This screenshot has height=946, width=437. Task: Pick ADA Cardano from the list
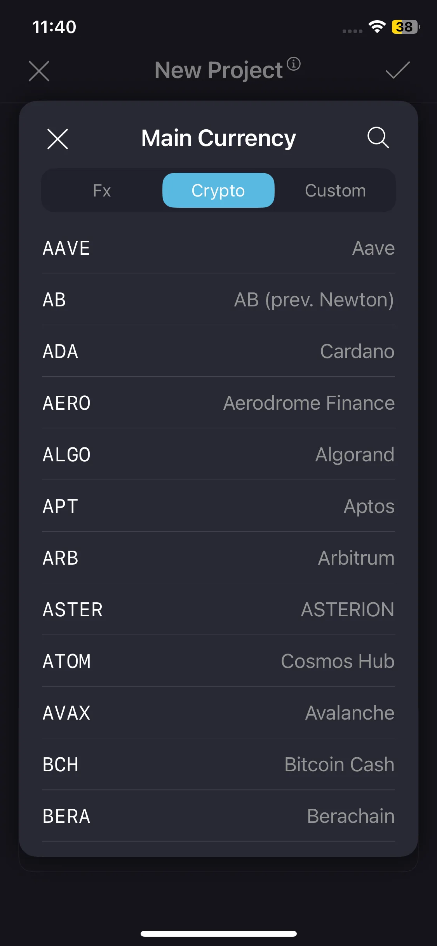coord(218,351)
